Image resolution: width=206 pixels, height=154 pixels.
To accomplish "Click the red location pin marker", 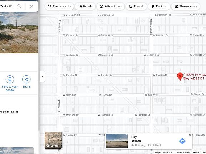I will [180, 77].
